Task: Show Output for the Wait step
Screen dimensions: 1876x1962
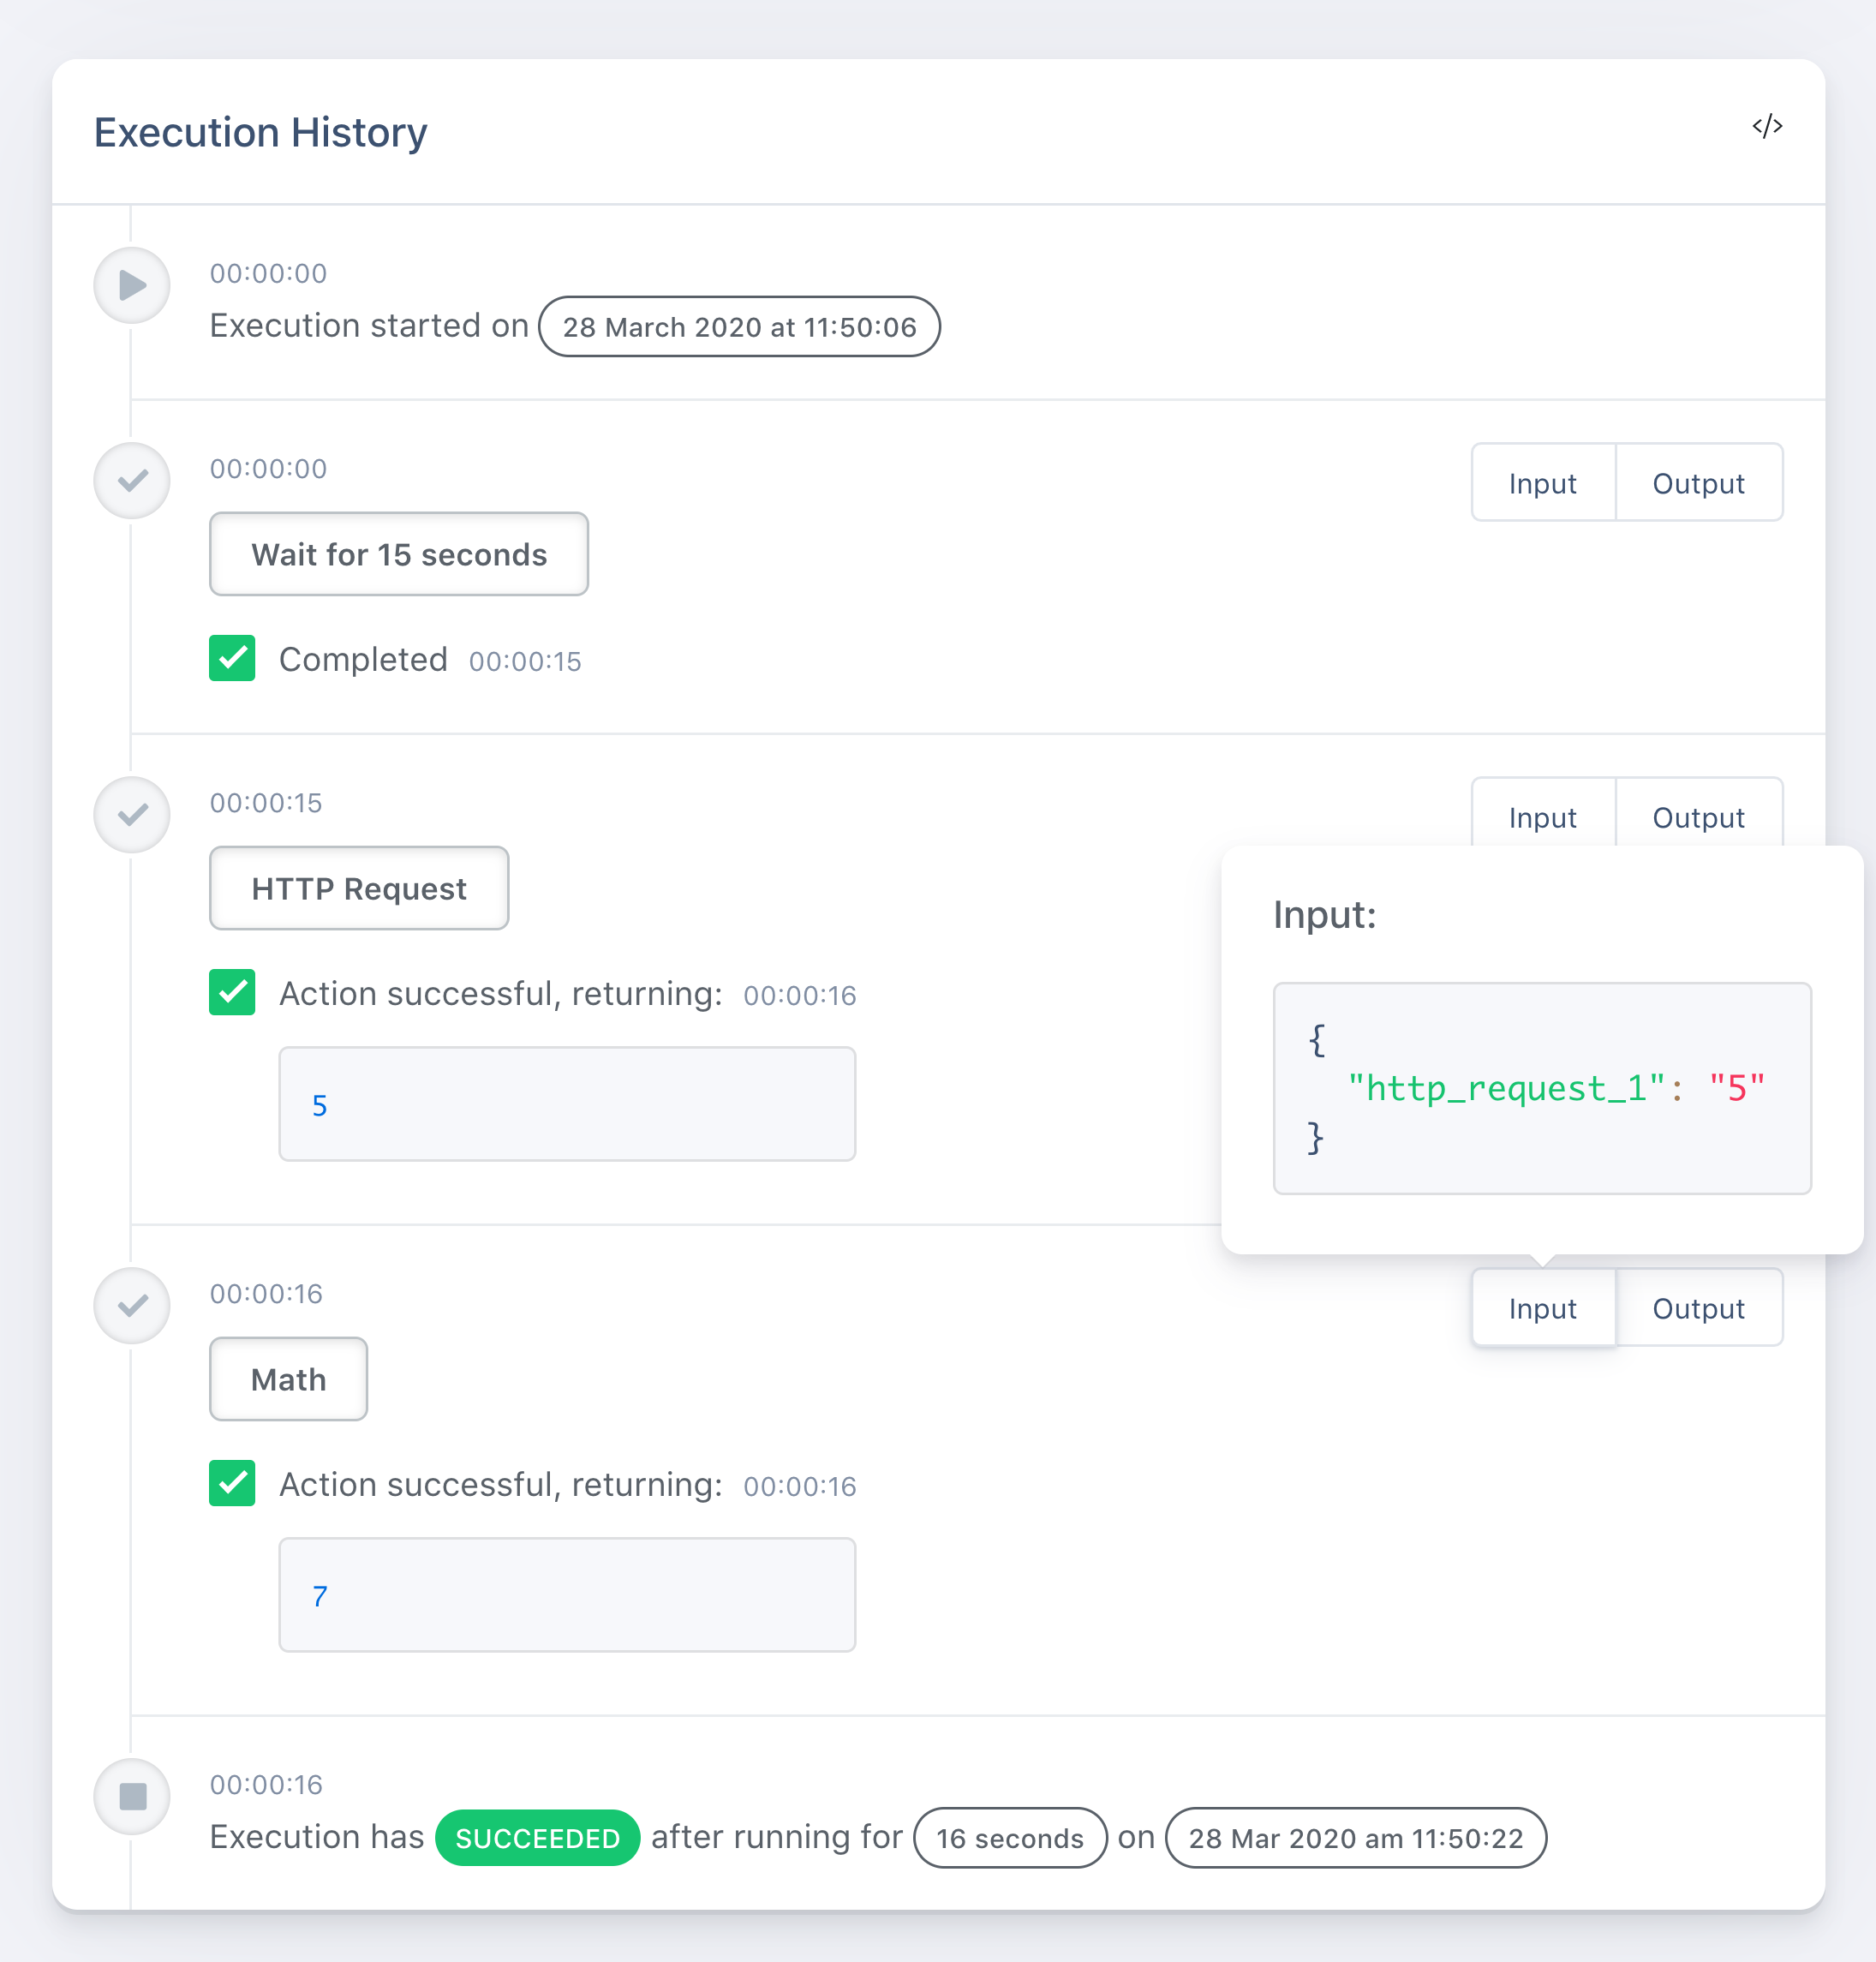Action: click(x=1698, y=483)
